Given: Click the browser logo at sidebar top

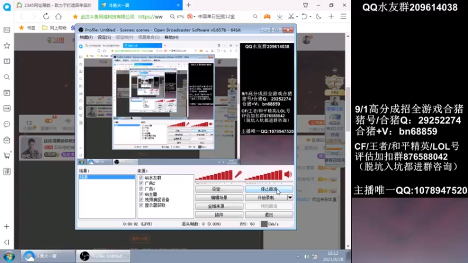Looking at the screenshot, I should 7,6.
